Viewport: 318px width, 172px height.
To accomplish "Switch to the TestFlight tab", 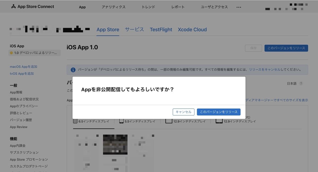I will click(x=161, y=30).
